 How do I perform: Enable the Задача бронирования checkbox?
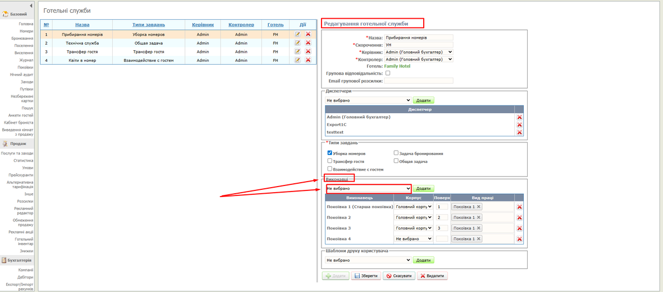pyautogui.click(x=396, y=153)
